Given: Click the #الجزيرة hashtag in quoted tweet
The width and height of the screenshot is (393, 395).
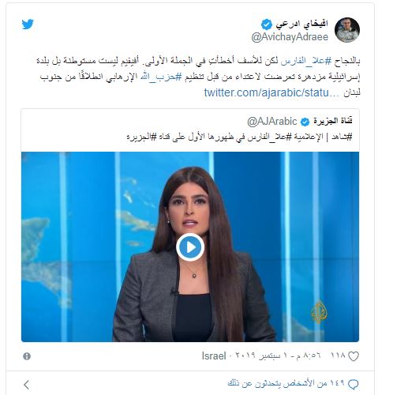Looking at the screenshot, I should pyautogui.click(x=141, y=137).
